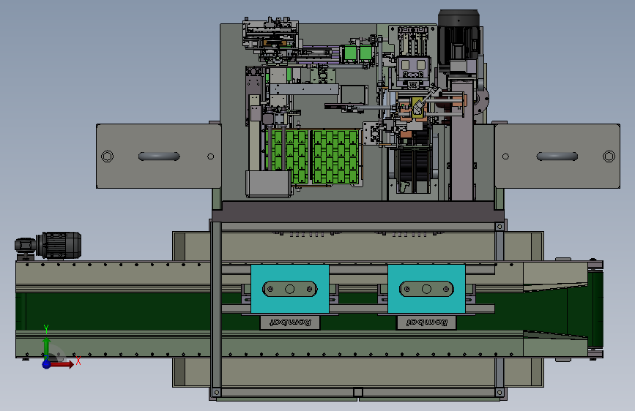Select the right green parts tray

point(335,157)
